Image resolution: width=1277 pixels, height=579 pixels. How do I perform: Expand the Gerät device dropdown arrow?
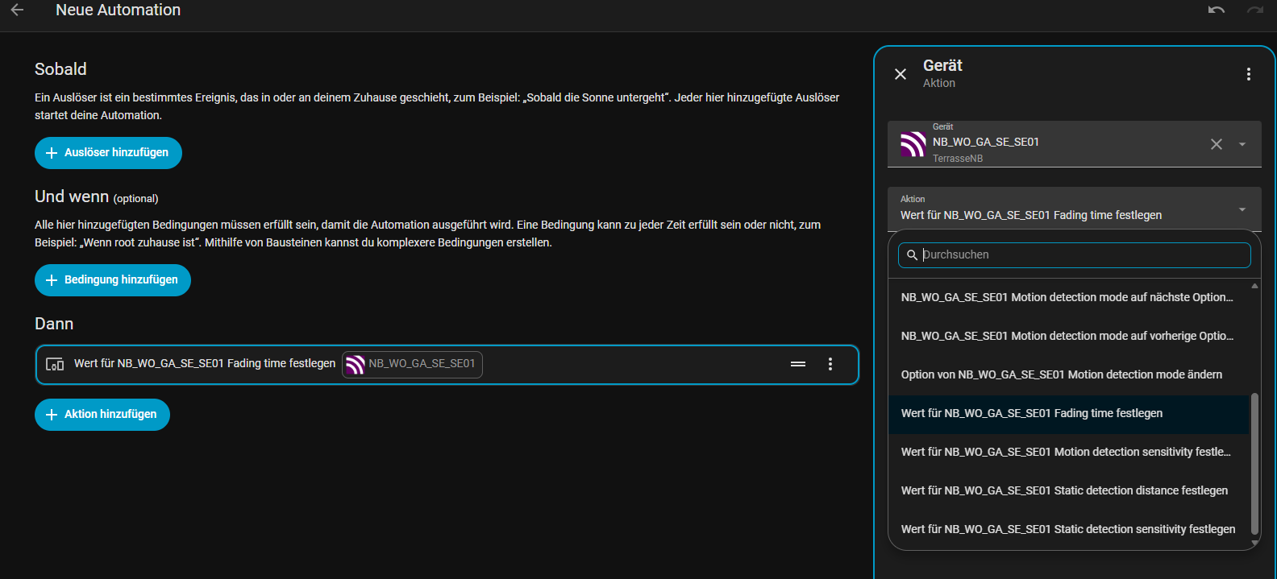coord(1242,144)
